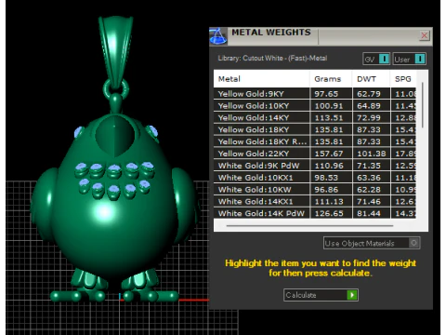Click the 97.65 grams value
The image size is (446, 335).
tap(326, 94)
